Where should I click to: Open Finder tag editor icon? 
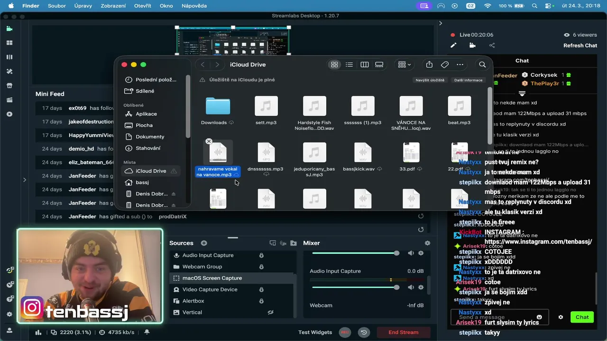click(x=445, y=64)
